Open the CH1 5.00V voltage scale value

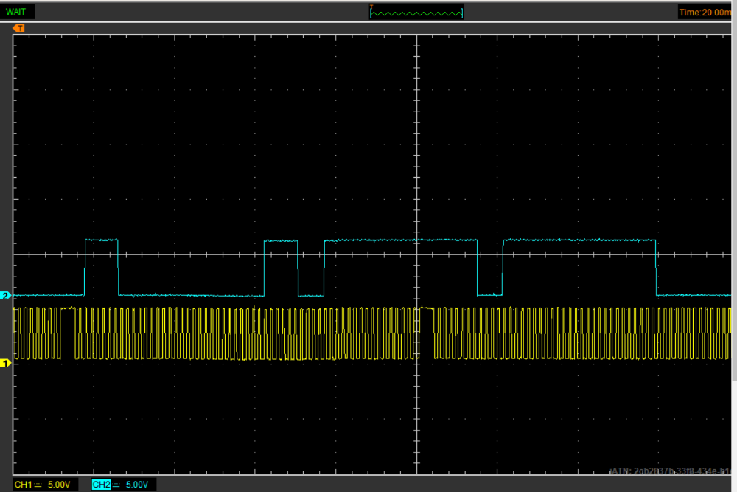coord(59,485)
